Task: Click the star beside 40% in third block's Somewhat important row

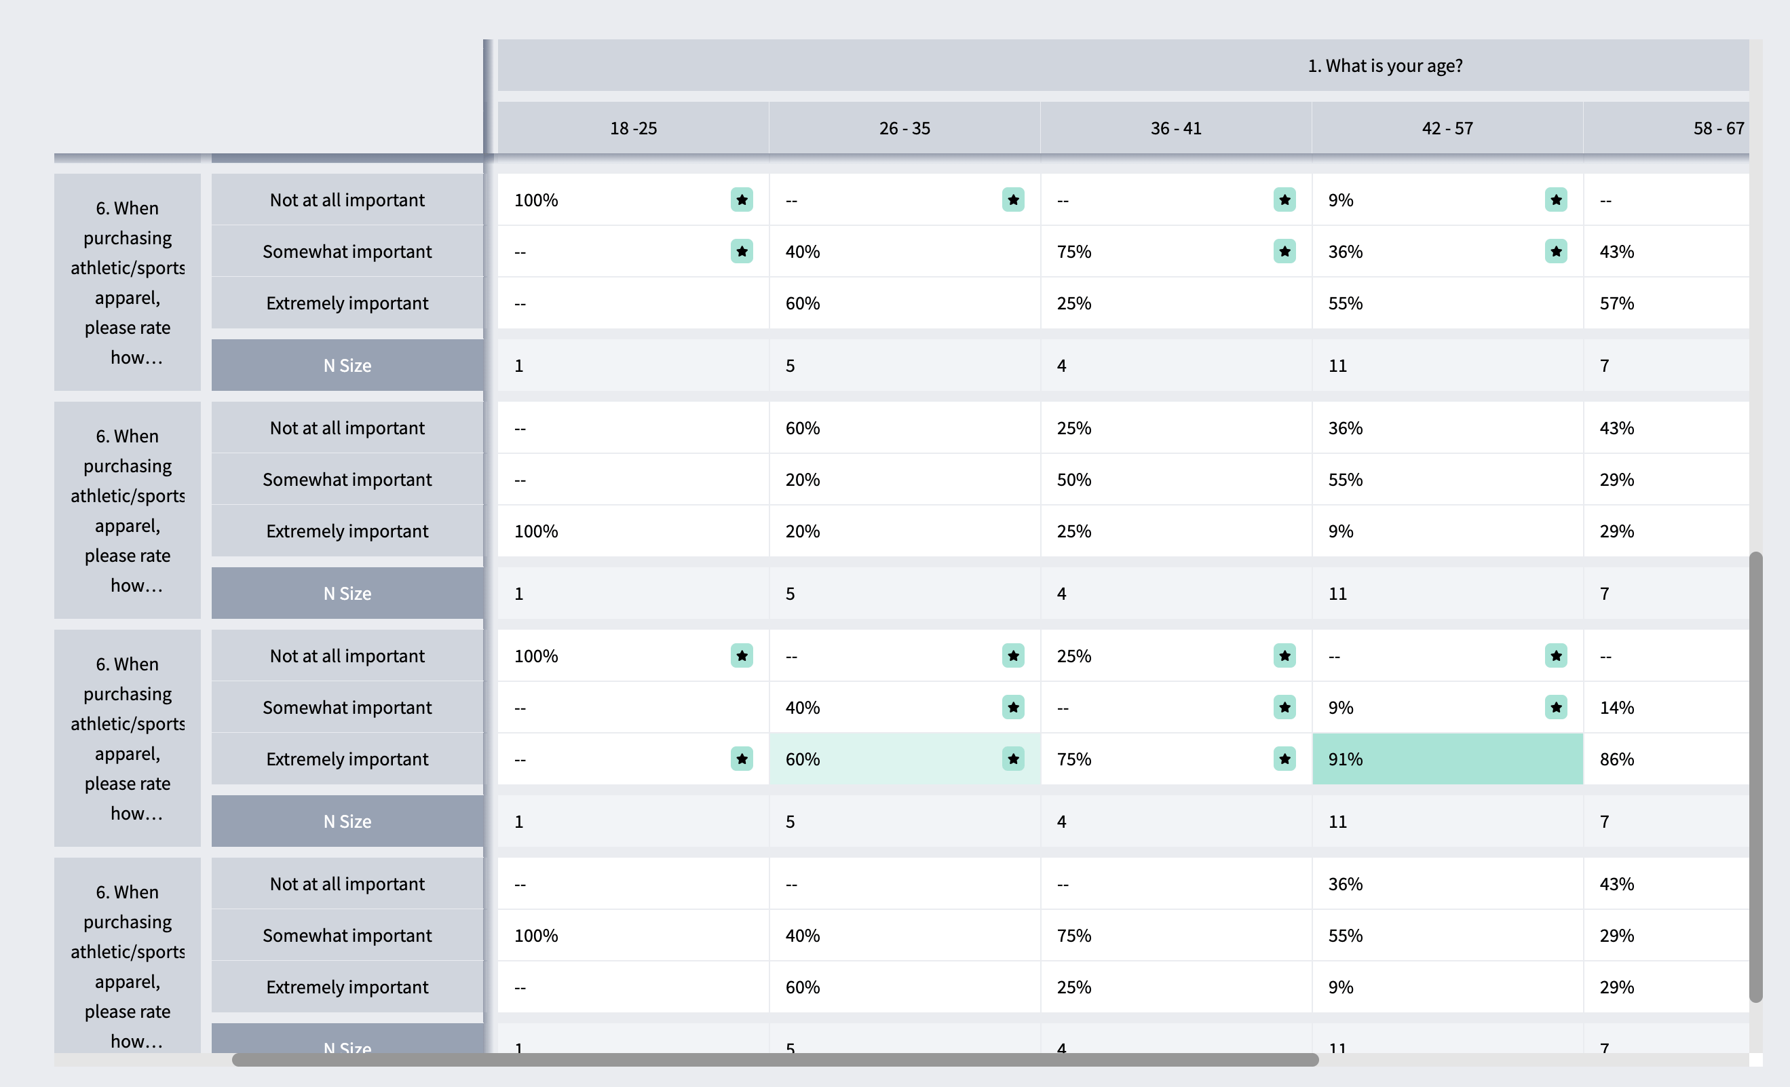Action: pyautogui.click(x=1014, y=708)
